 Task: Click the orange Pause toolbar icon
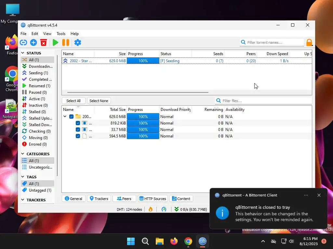point(66,42)
